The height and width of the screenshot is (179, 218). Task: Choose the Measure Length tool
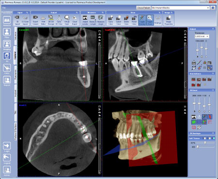click(x=93, y=20)
